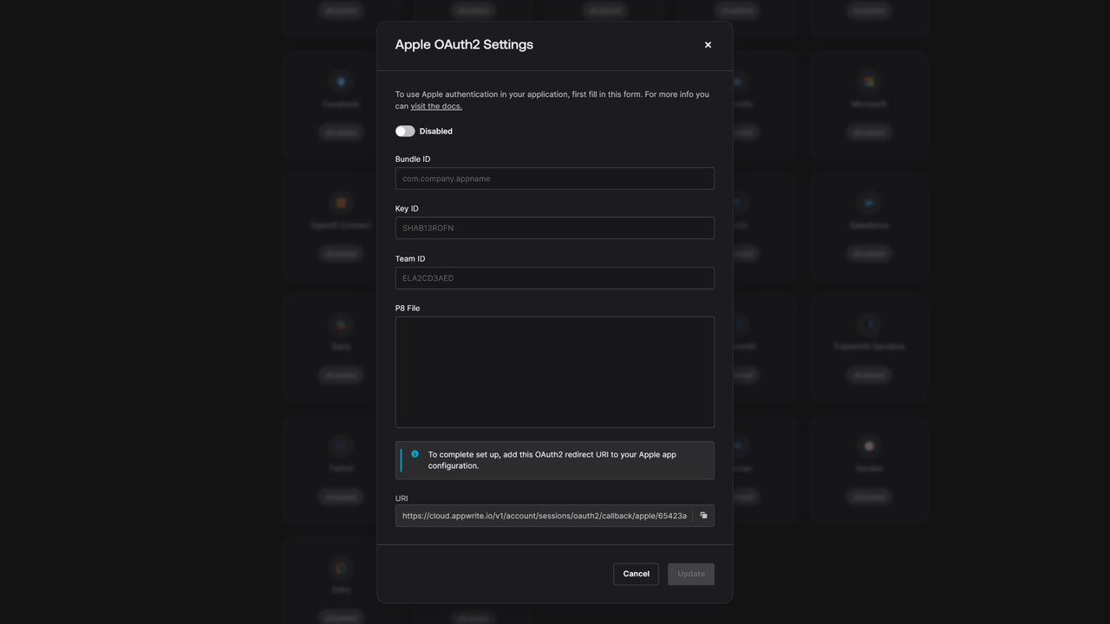Toggle the Disabled switch to enable Apple
Screen dimensions: 1110x624
(x=405, y=131)
